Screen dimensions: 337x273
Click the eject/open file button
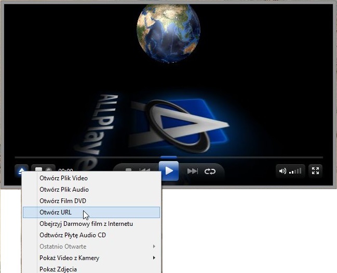coord(21,170)
